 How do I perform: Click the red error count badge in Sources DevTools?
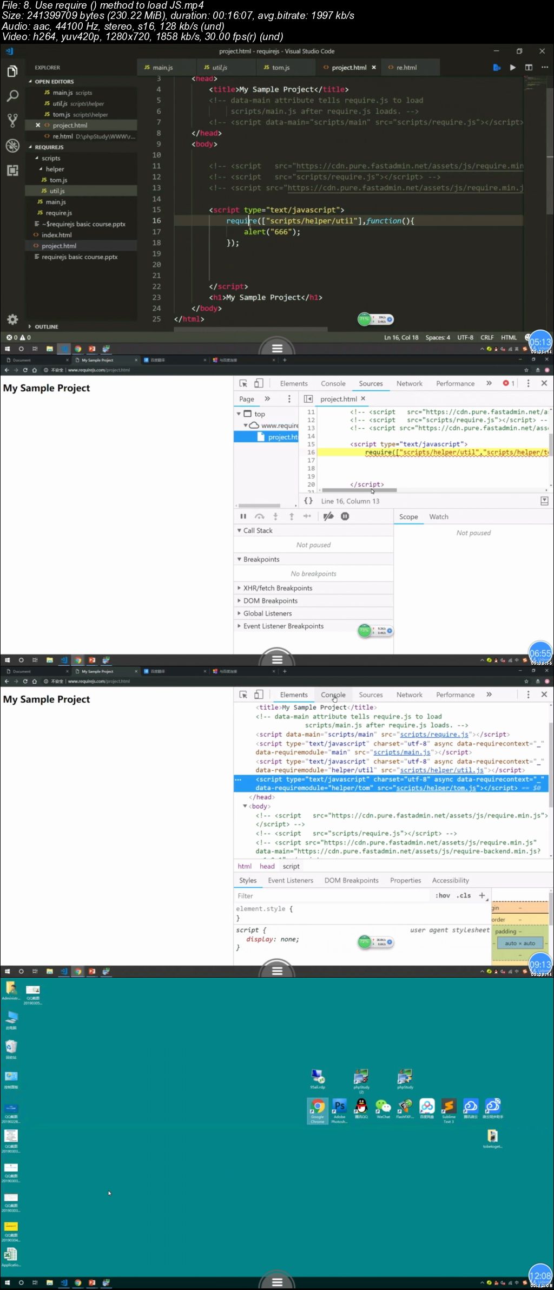[509, 383]
